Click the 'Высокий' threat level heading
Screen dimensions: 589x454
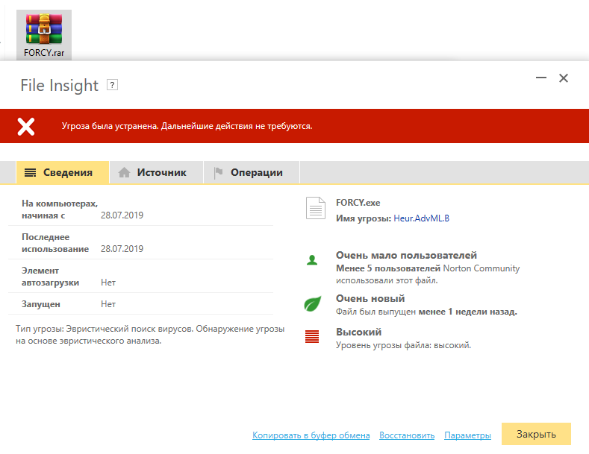click(359, 332)
